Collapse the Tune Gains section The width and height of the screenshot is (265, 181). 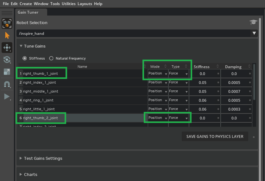(x=21, y=46)
